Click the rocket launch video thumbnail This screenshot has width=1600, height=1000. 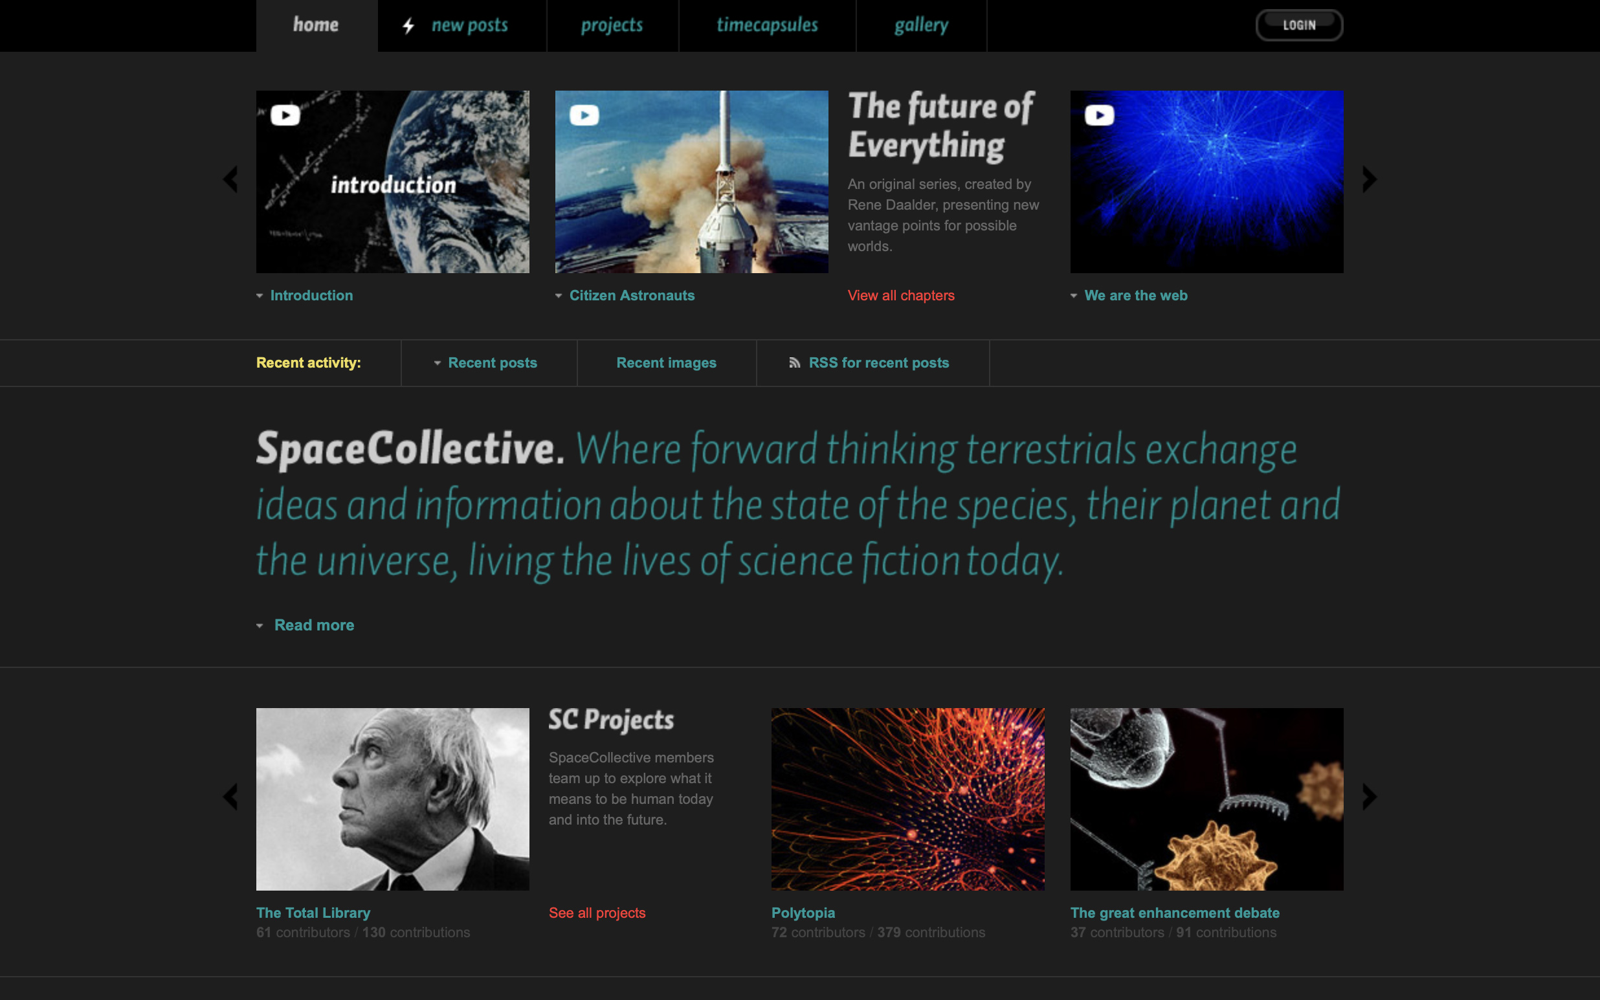691,182
